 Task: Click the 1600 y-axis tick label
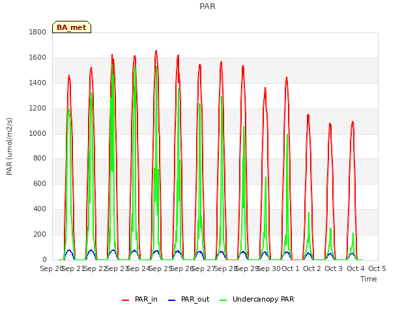(x=38, y=58)
